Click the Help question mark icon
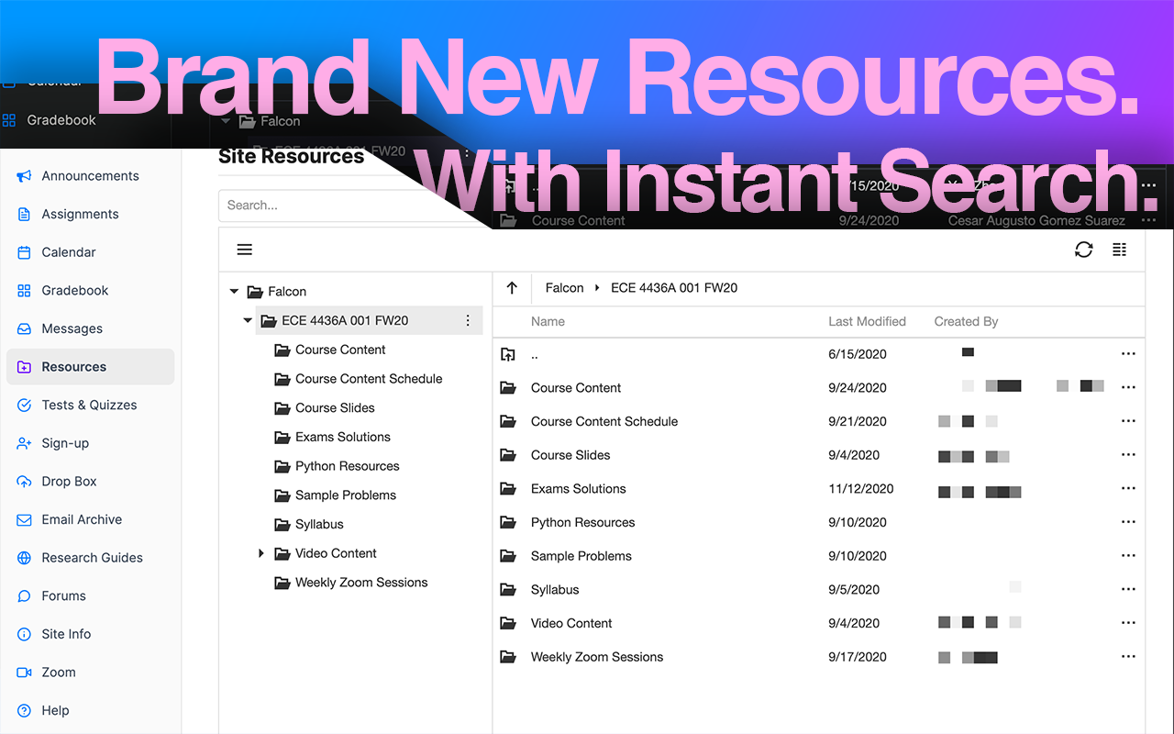The image size is (1174, 734). [x=24, y=711]
